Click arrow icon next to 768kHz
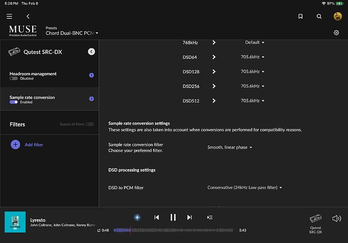The width and height of the screenshot is (348, 243). pyautogui.click(x=214, y=42)
